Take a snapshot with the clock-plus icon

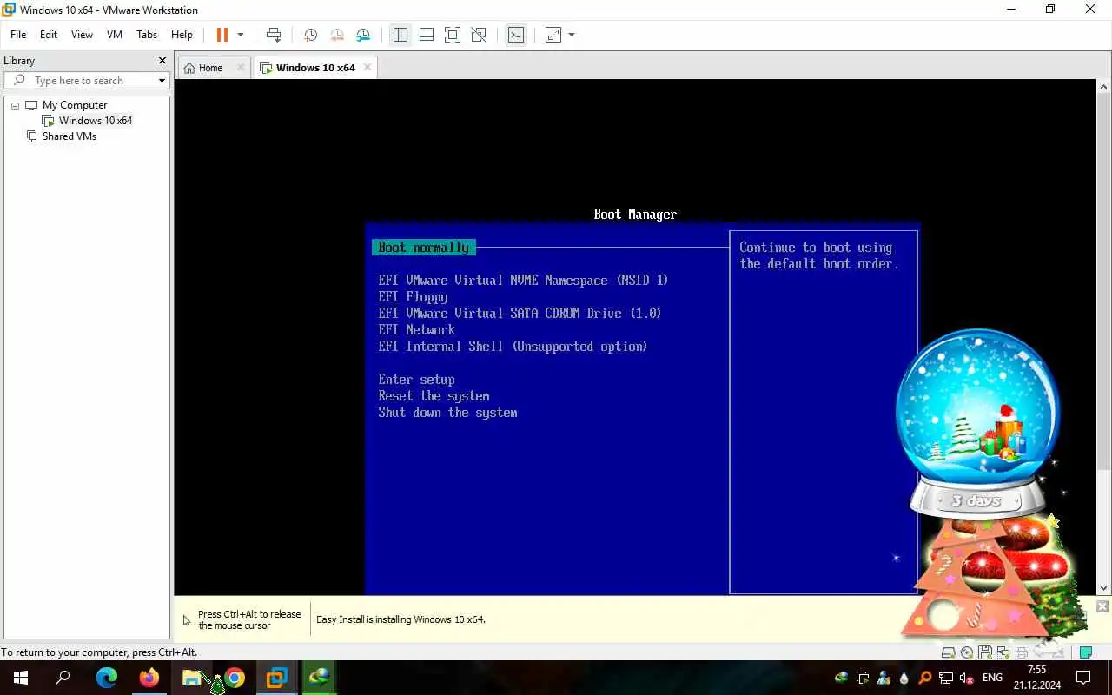pyautogui.click(x=310, y=35)
